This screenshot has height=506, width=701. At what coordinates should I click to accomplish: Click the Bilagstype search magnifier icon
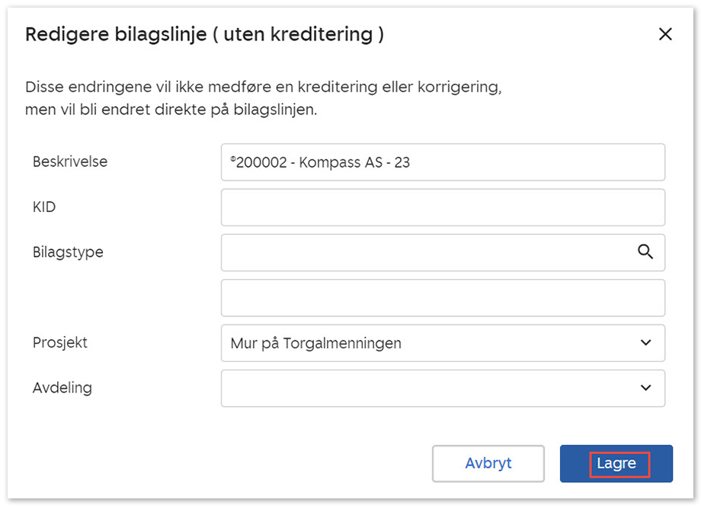pyautogui.click(x=645, y=252)
